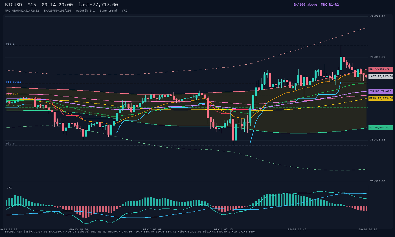Click the EMA100 above status text

(305, 5)
